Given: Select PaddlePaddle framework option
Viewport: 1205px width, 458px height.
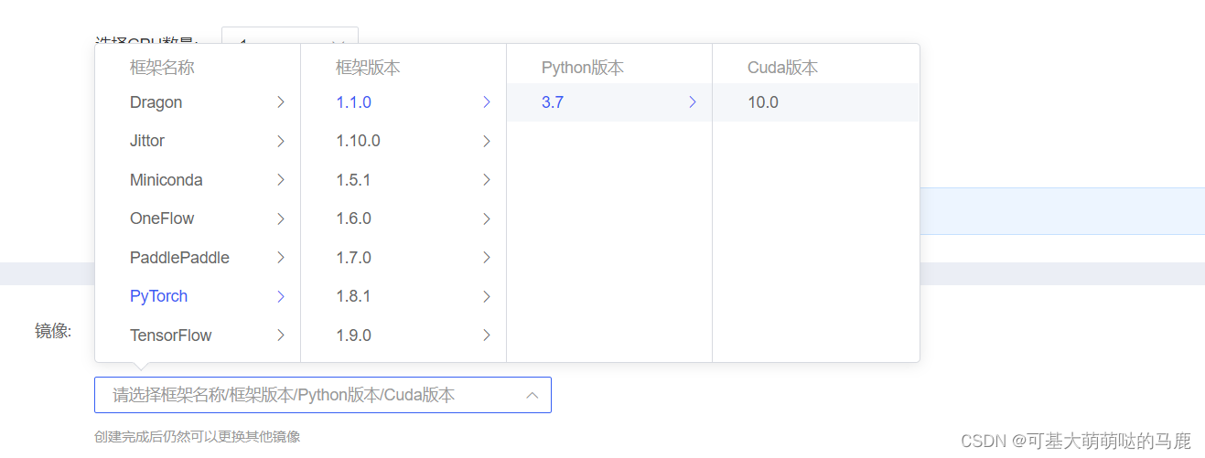Looking at the screenshot, I should click(198, 258).
